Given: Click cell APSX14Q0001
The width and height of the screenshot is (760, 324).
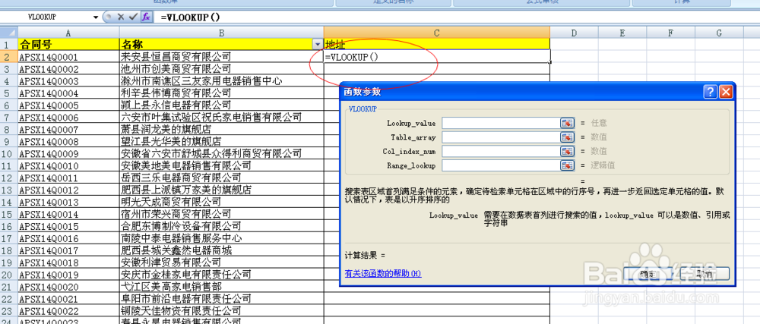Looking at the screenshot, I should coord(68,57).
